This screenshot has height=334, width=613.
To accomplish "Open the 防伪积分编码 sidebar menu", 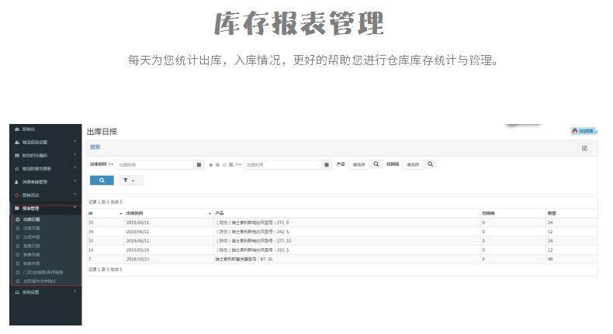I will point(35,156).
